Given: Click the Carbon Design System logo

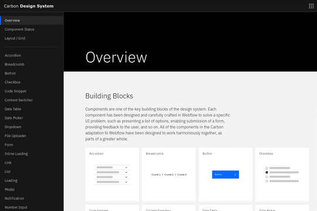Looking at the screenshot, I should click(29, 6).
